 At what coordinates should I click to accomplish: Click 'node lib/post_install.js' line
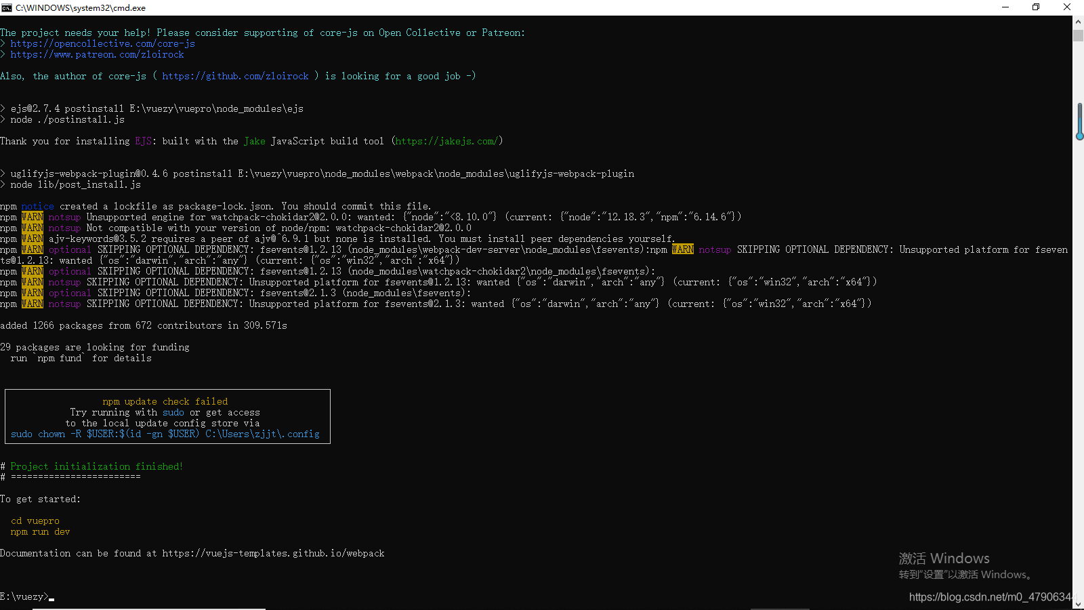70,184
